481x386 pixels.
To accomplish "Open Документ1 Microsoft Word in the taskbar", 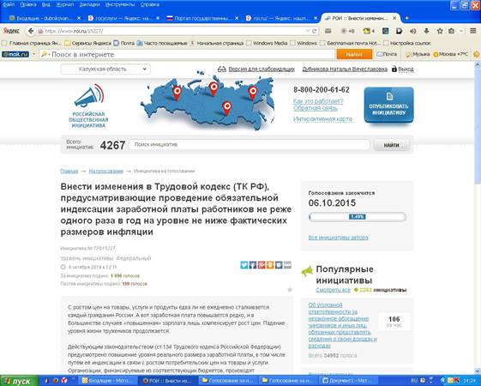I will point(348,381).
